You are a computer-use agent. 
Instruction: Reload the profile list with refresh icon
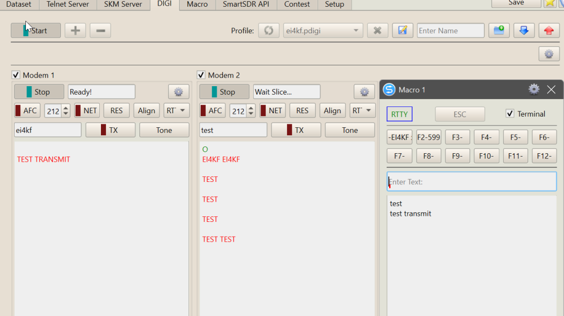(x=268, y=30)
